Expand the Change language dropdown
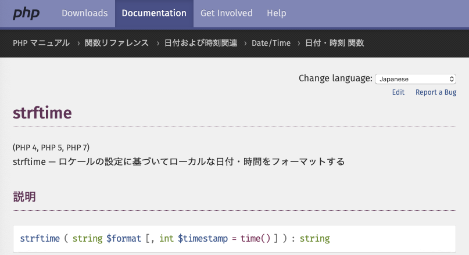Screen dimensions: 469x255 point(415,78)
